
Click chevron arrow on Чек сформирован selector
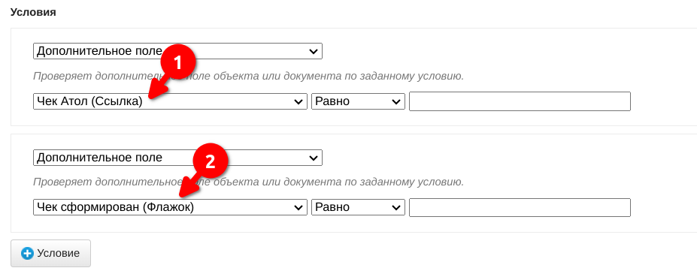click(298, 208)
